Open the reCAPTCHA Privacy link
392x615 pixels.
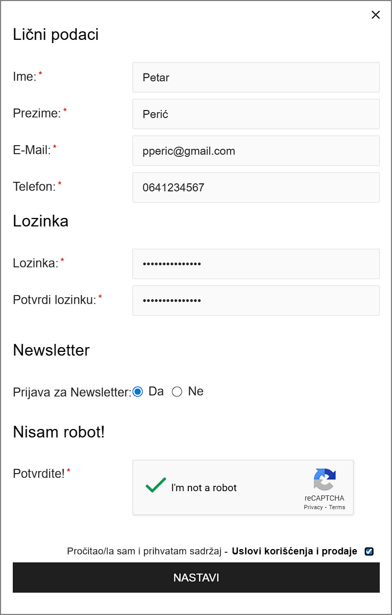(x=313, y=507)
